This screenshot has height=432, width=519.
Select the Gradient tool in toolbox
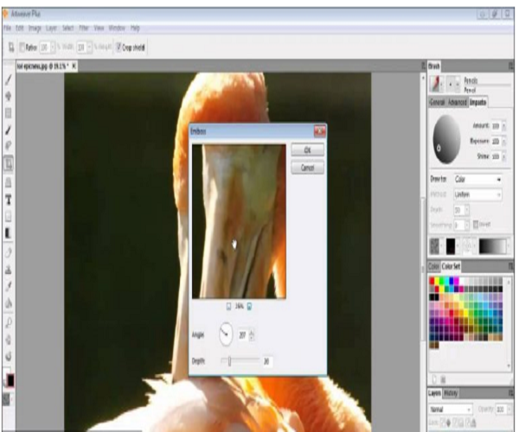point(9,233)
